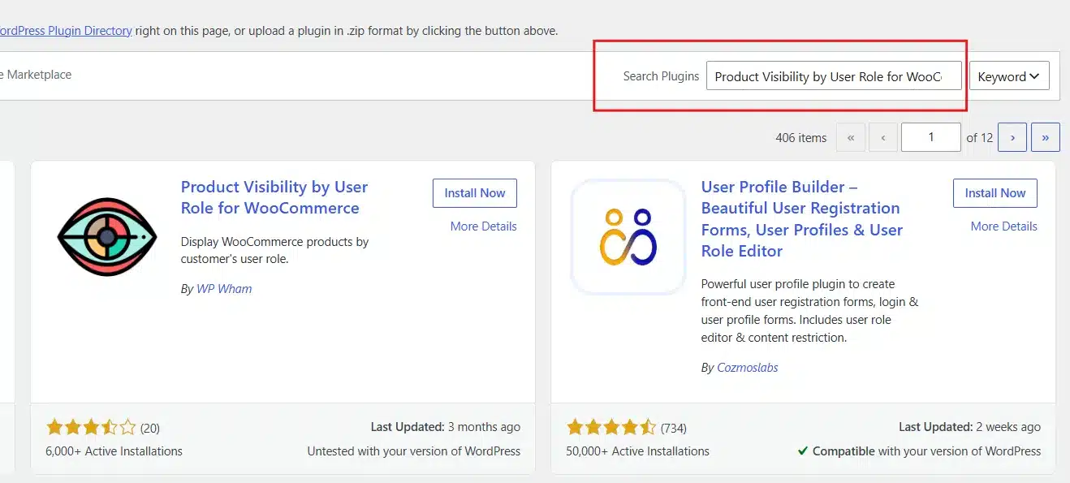This screenshot has height=483, width=1070.
Task: Click the description 'Display WooCommerce products by customer's user role'
Action: coord(274,251)
